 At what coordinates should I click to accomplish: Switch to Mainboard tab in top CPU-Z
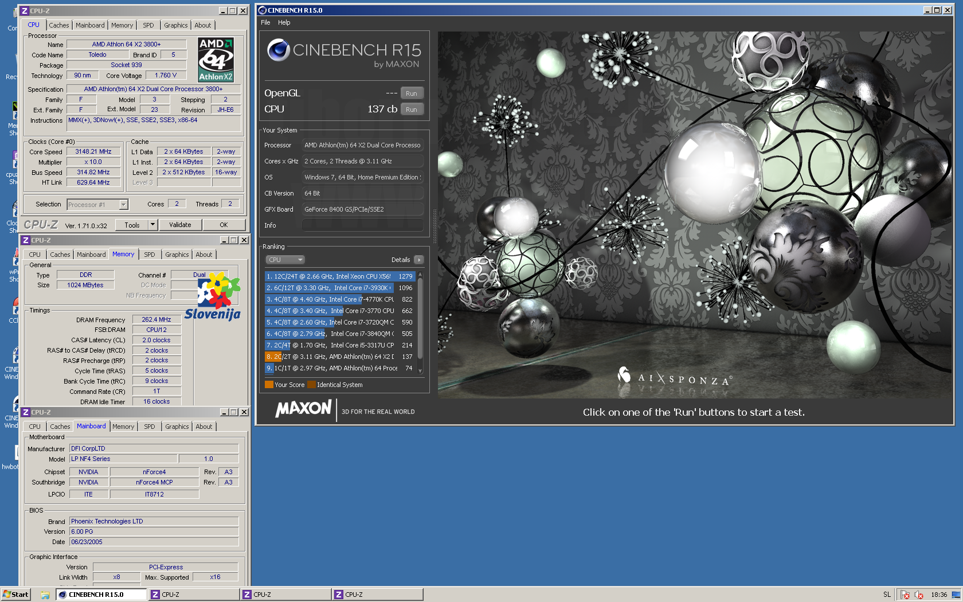coord(90,25)
